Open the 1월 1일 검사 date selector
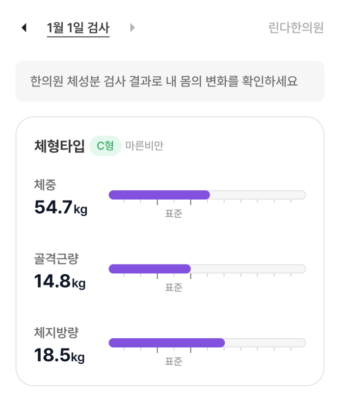The image size is (343, 403). [x=78, y=28]
